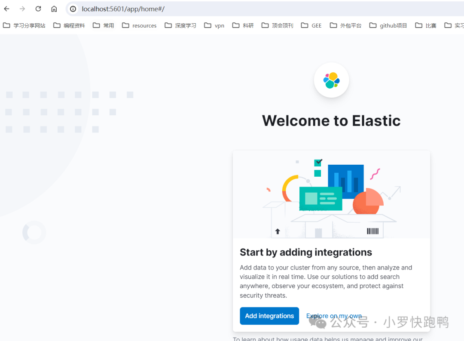Open the 常用 bookmark folder
The image size is (464, 341).
[103, 25]
